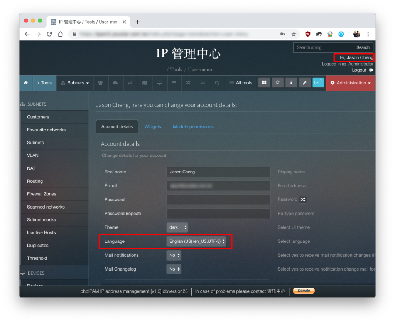Open the mail notifications envelope icon

coord(318,82)
